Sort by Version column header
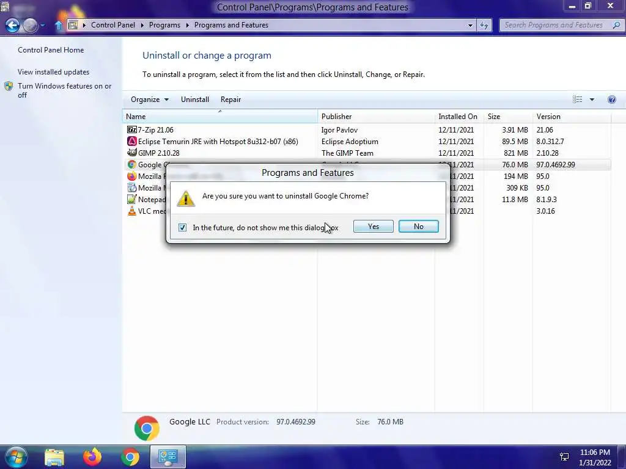 coord(572,117)
